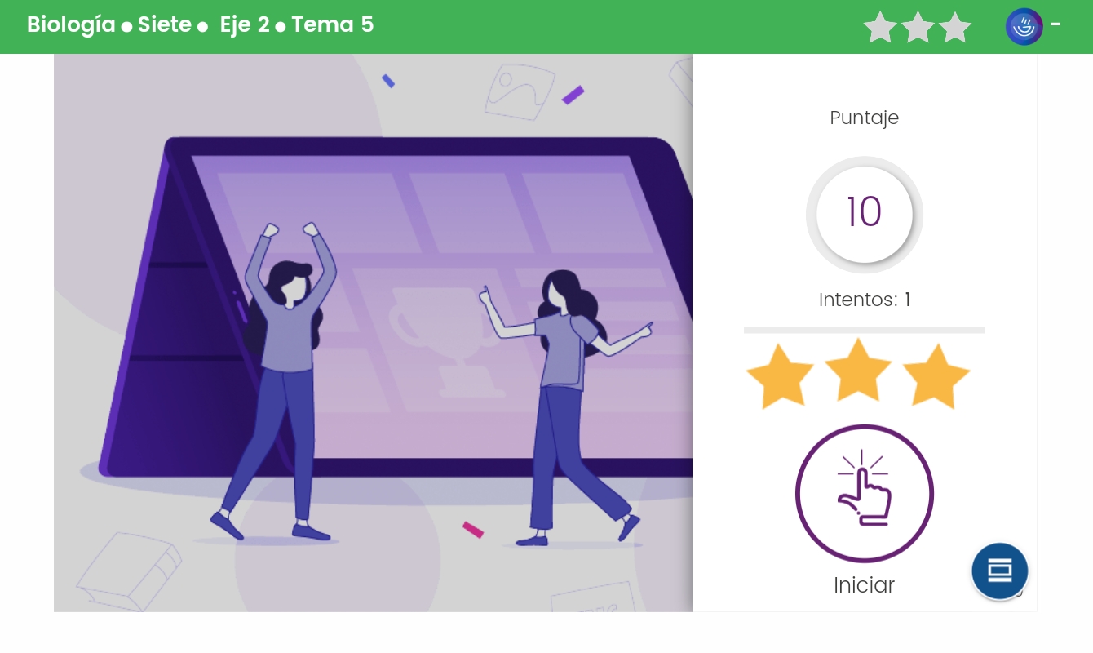This screenshot has height=653, width=1093.
Task: Open the blue floating slides button
Action: coord(999,571)
